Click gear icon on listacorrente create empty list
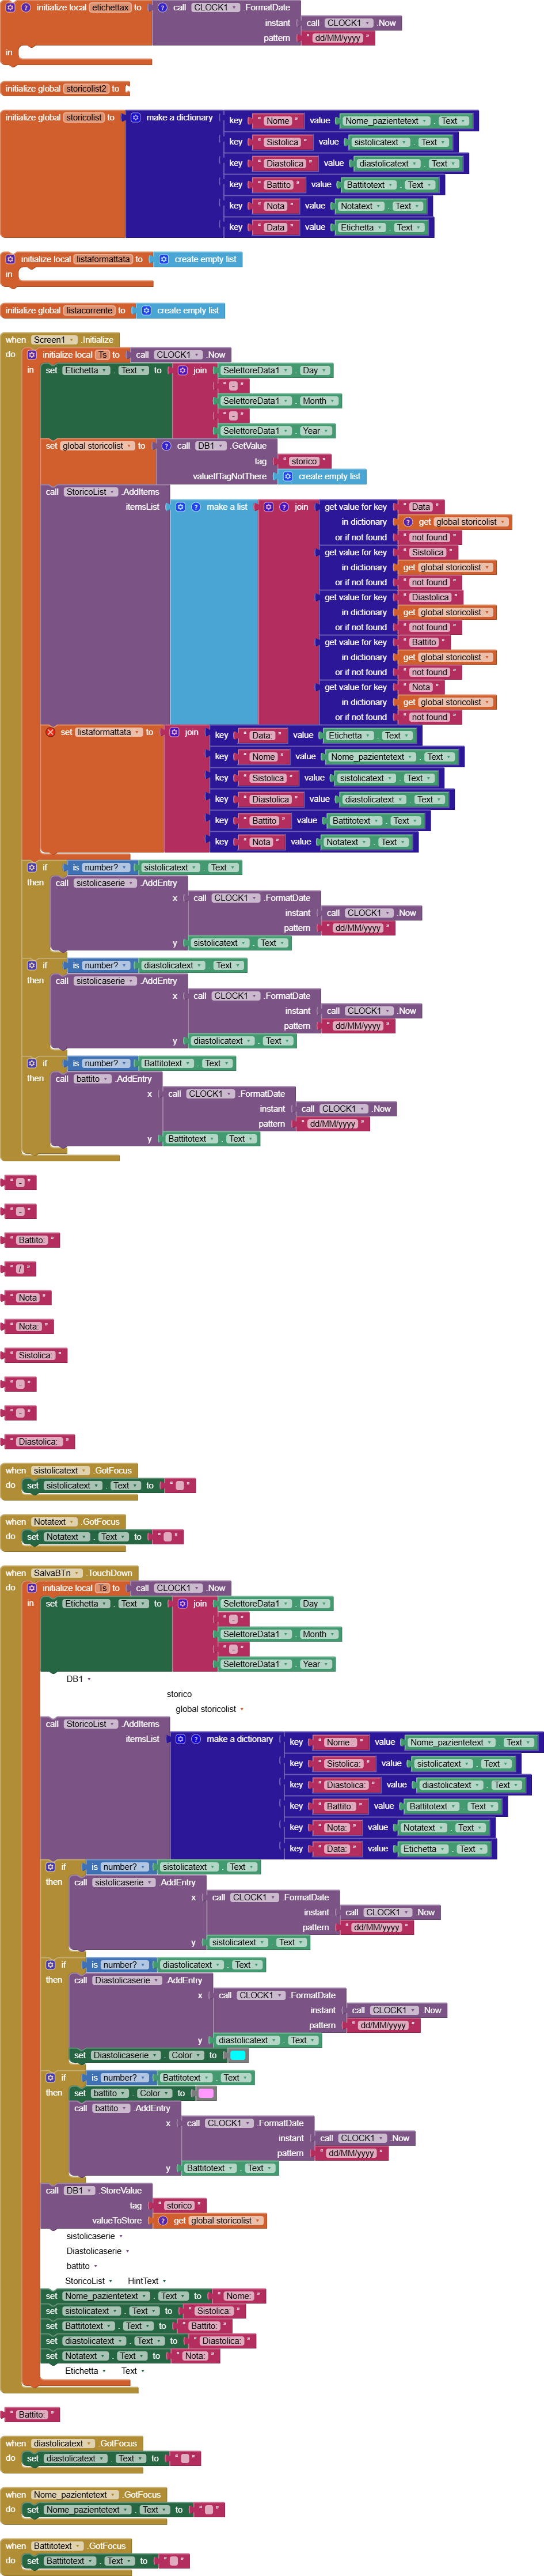This screenshot has width=544, height=2576. tap(146, 310)
